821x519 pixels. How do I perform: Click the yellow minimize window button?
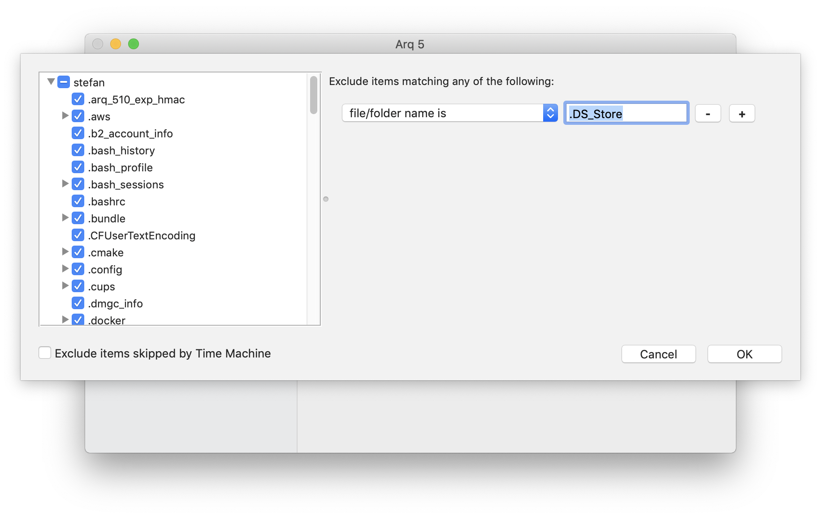(x=116, y=44)
